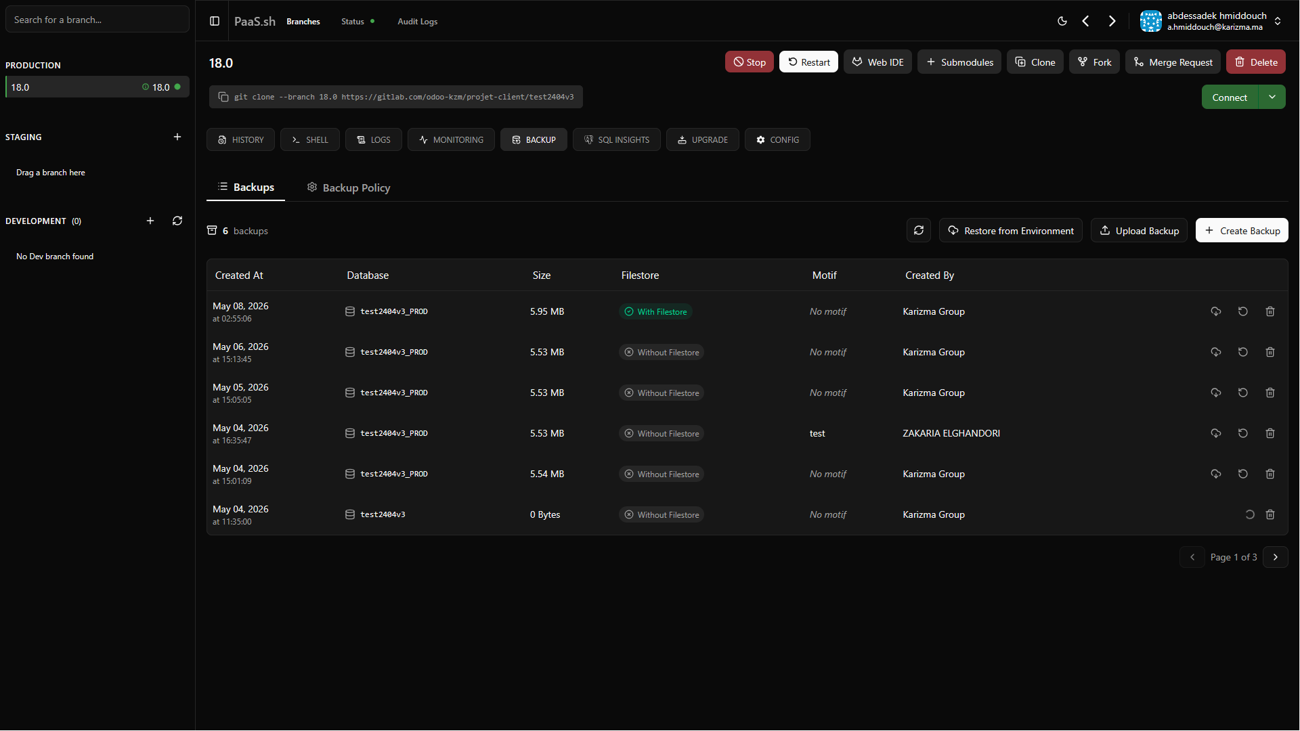
Task: Switch to Backup Policy subtab
Action: (x=349, y=187)
